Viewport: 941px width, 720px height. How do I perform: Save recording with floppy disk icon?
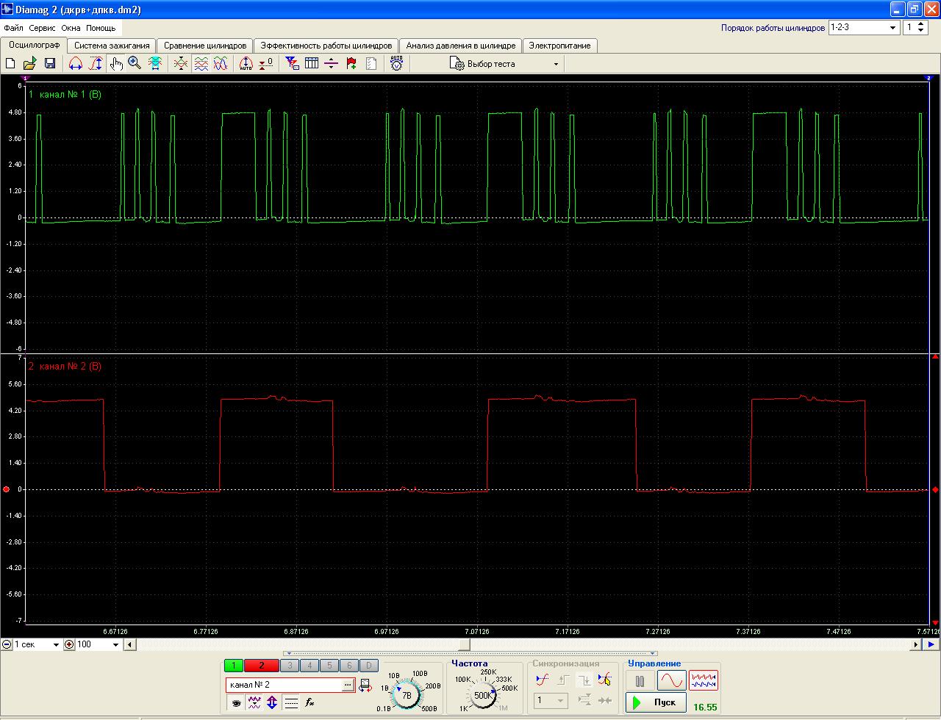point(50,64)
